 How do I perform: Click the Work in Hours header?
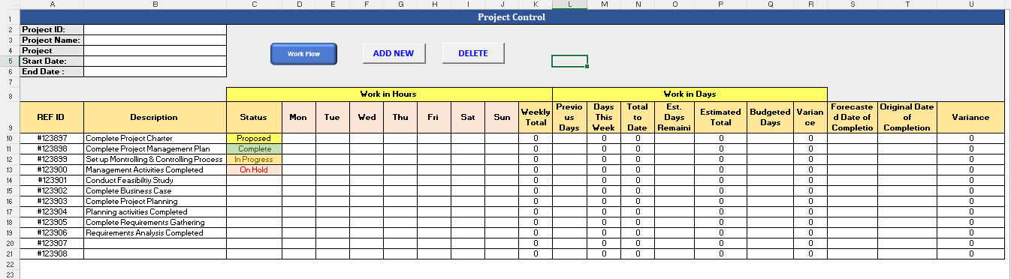pos(389,94)
